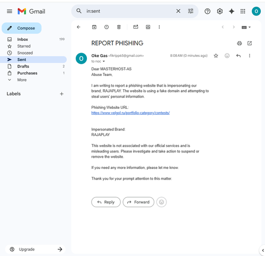This screenshot has width=265, height=256.
Task: Click inside the in:sent search field
Action: pyautogui.click(x=130, y=11)
